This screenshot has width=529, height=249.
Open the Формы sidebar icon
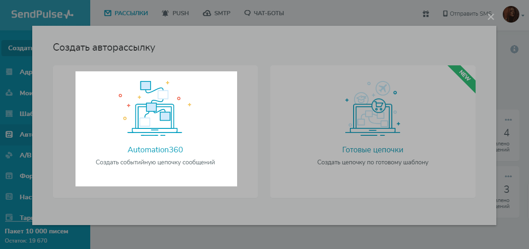click(9, 176)
